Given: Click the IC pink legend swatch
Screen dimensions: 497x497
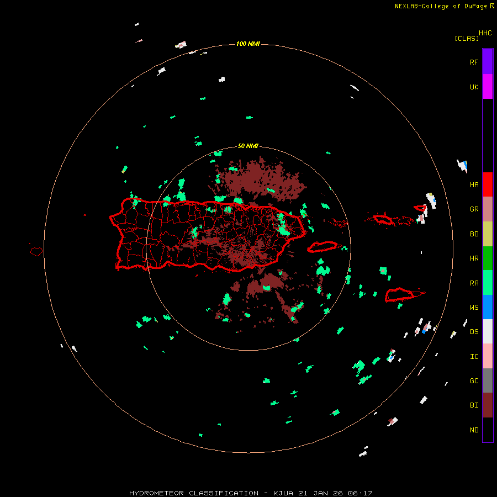Looking at the screenshot, I should [488, 356].
